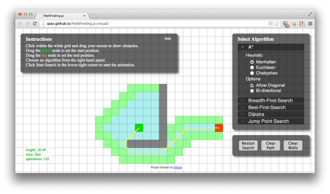Toggle fullscreen with the top-right arrows icon

pos(310,14)
